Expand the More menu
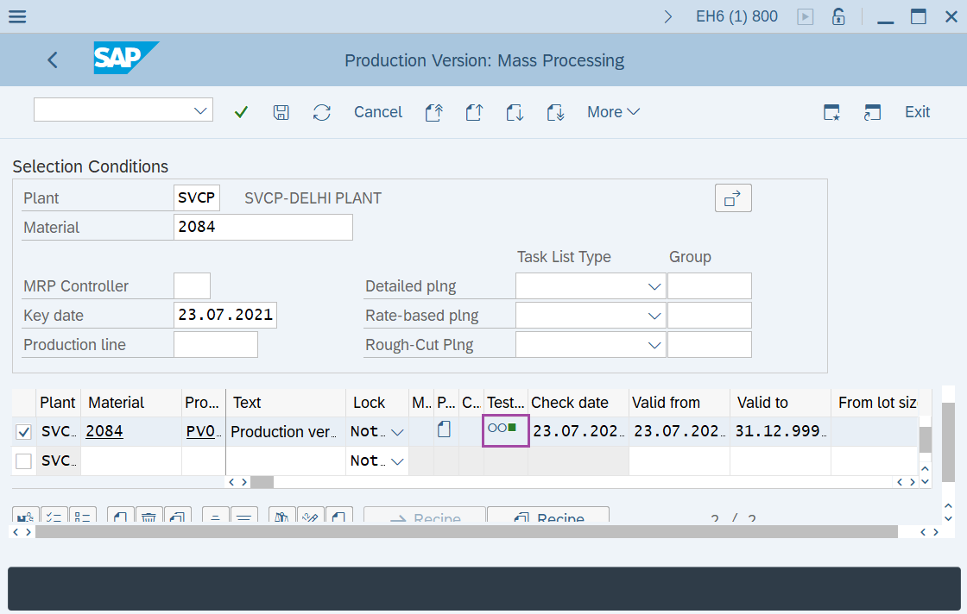This screenshot has width=967, height=614. click(x=613, y=112)
